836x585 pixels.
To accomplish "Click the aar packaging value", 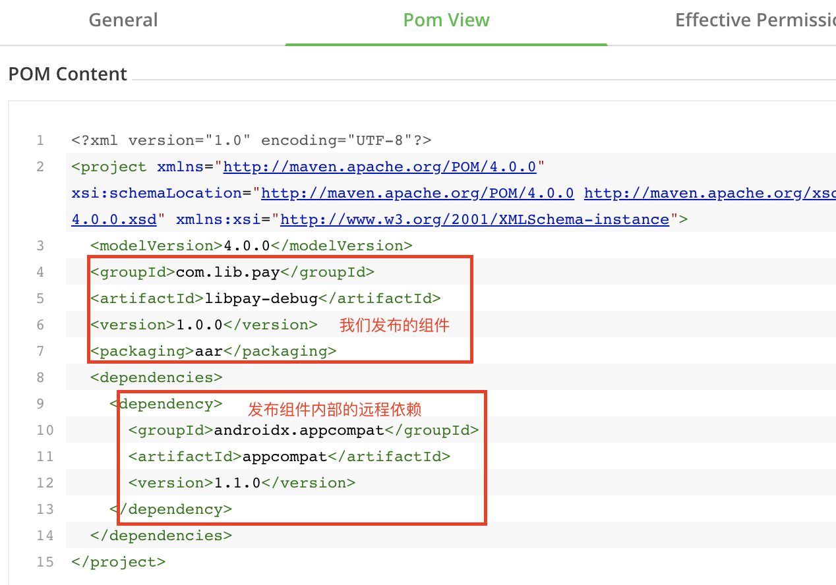I will pos(208,351).
